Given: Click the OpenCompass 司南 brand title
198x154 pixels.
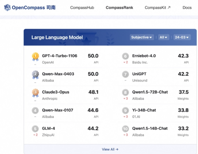Looking at the screenshot, I should [33, 7].
